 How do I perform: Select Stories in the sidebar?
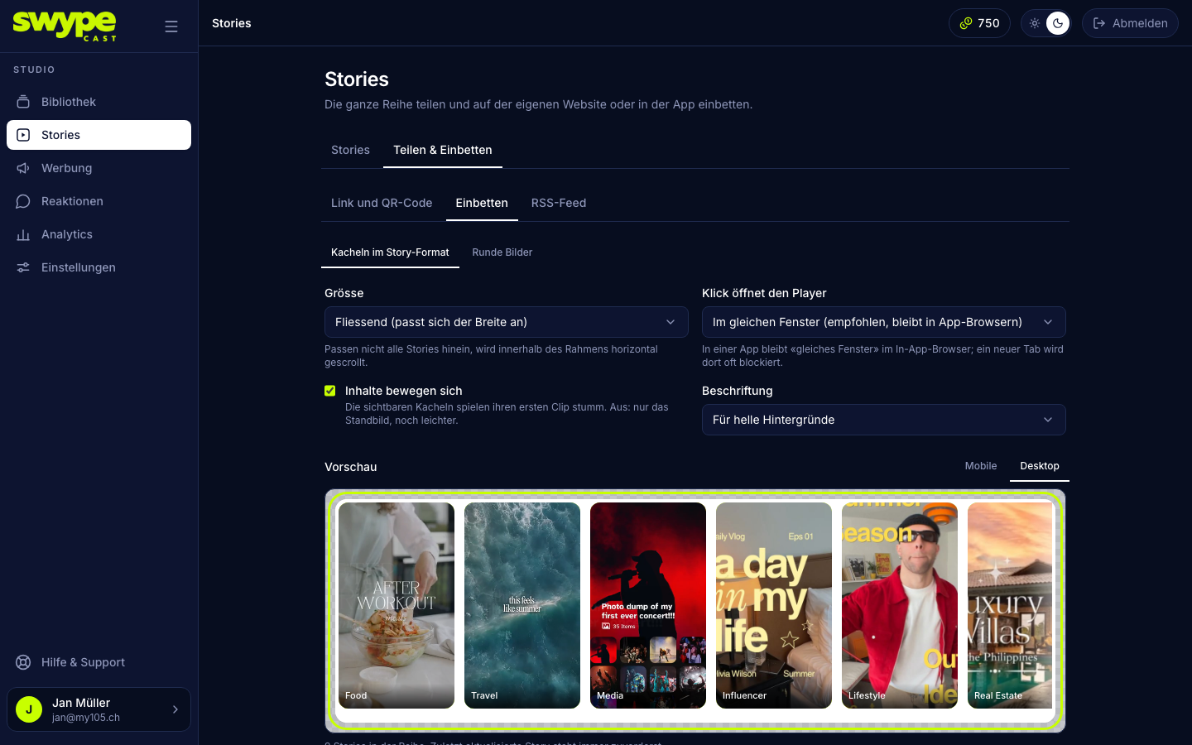point(99,135)
